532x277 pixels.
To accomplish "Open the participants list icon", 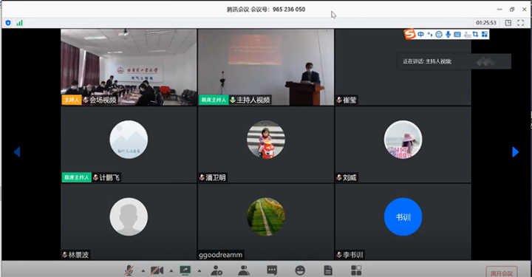I will [x=244, y=270].
